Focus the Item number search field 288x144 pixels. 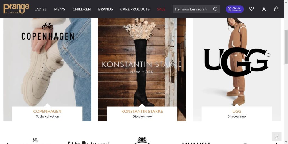pos(192,9)
